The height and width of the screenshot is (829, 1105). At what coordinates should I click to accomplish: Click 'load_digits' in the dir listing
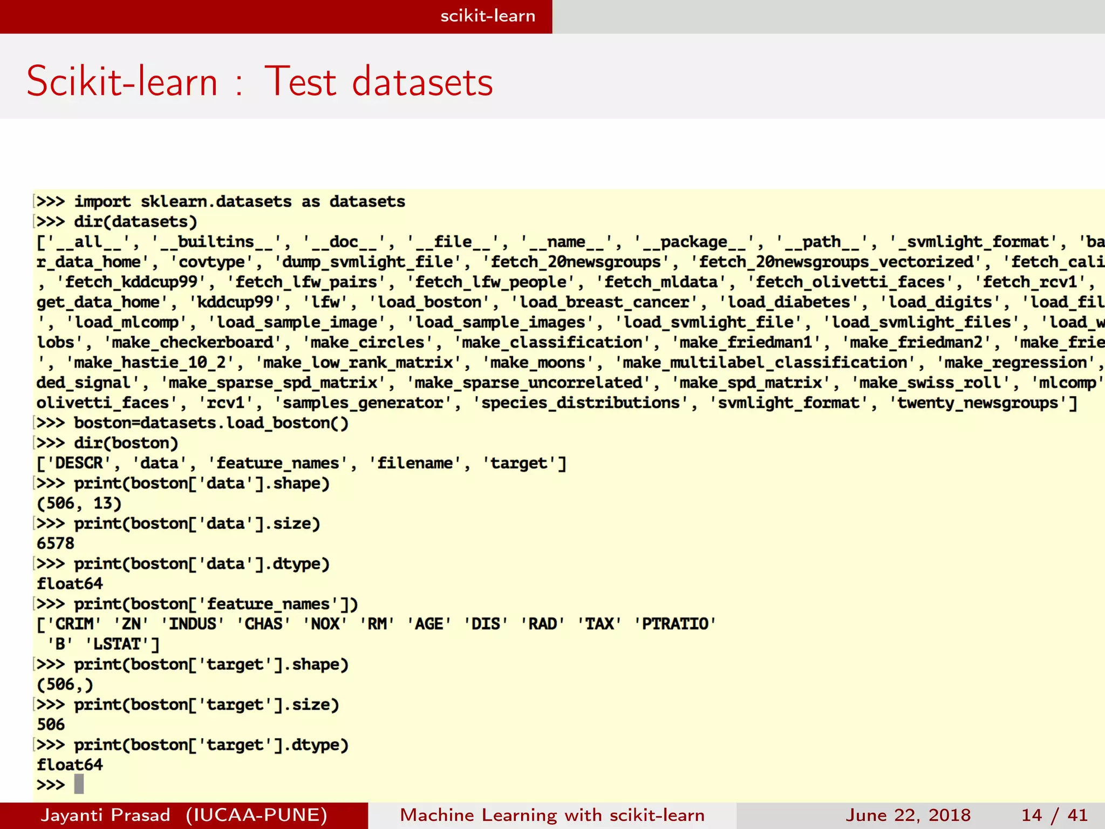(x=941, y=302)
